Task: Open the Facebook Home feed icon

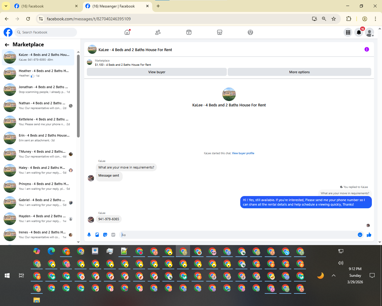Action: [x=127, y=32]
